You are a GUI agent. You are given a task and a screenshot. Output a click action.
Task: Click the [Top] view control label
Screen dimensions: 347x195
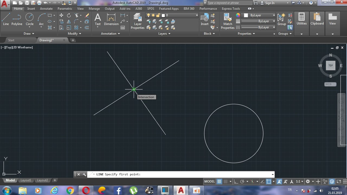tap(9, 47)
